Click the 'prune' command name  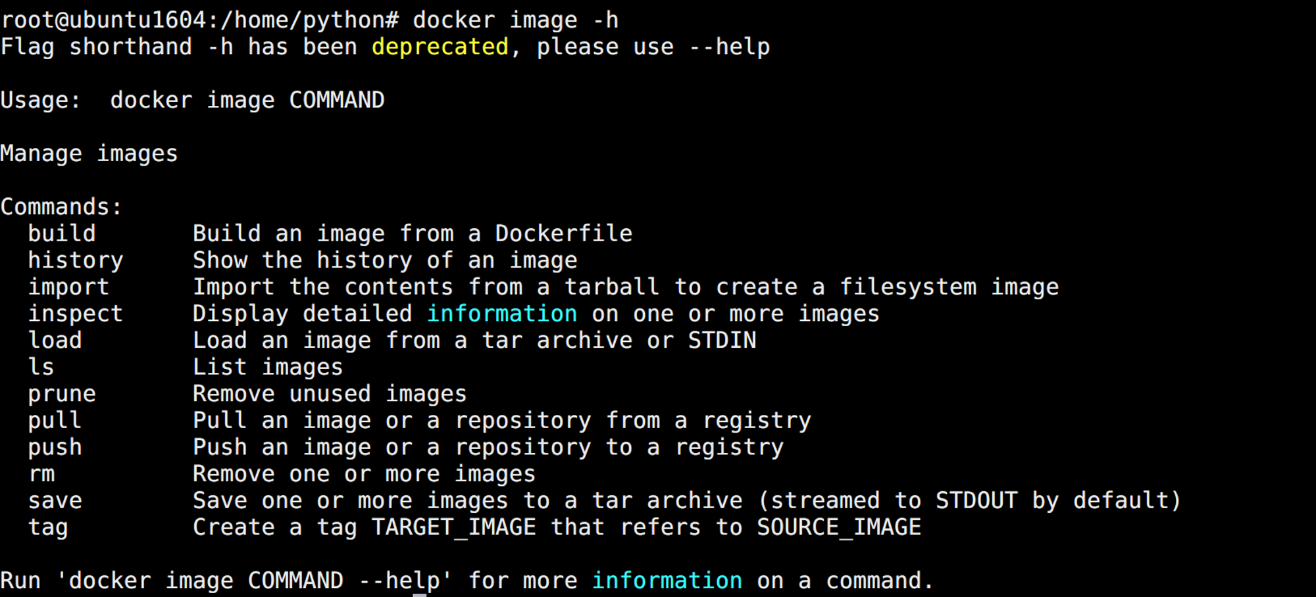(x=62, y=394)
